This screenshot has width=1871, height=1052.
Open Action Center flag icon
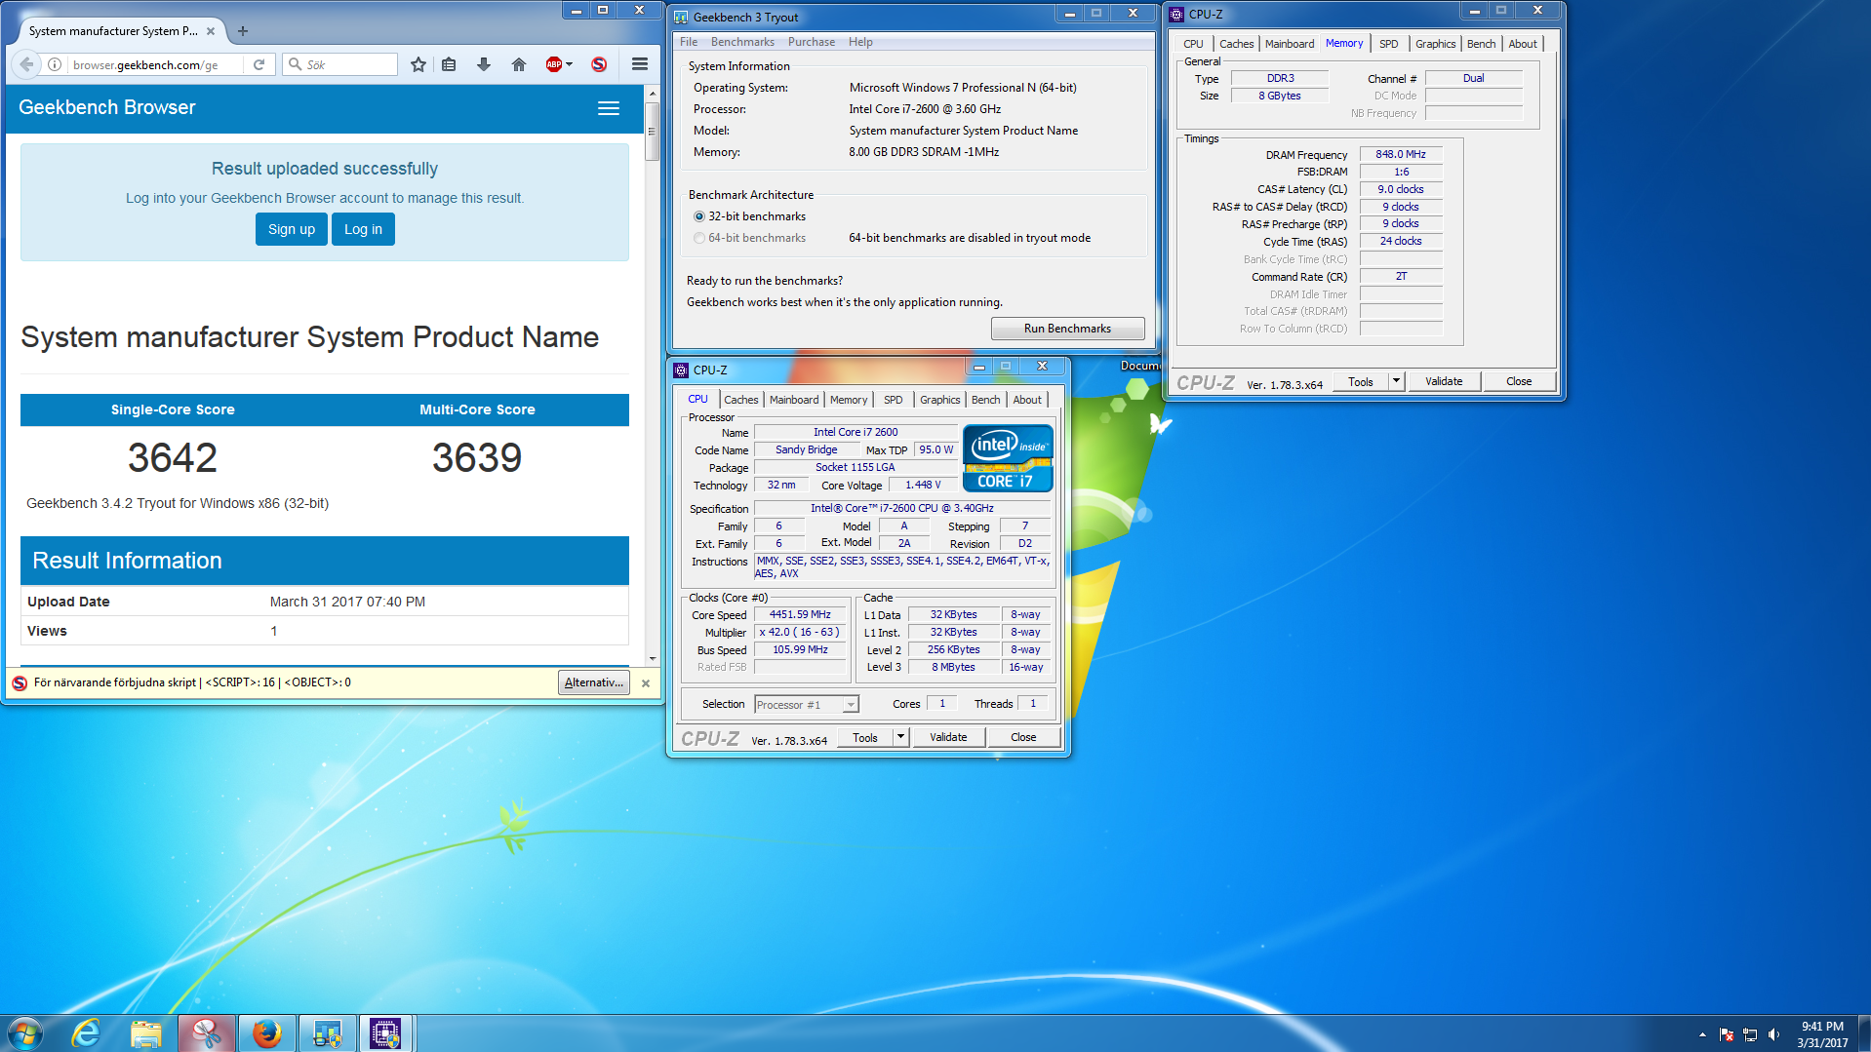coord(1727,1034)
